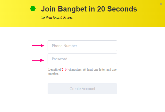Click the password requirements hint text
Image resolution: width=165 pixels, height=112 pixels.
coord(82,72)
